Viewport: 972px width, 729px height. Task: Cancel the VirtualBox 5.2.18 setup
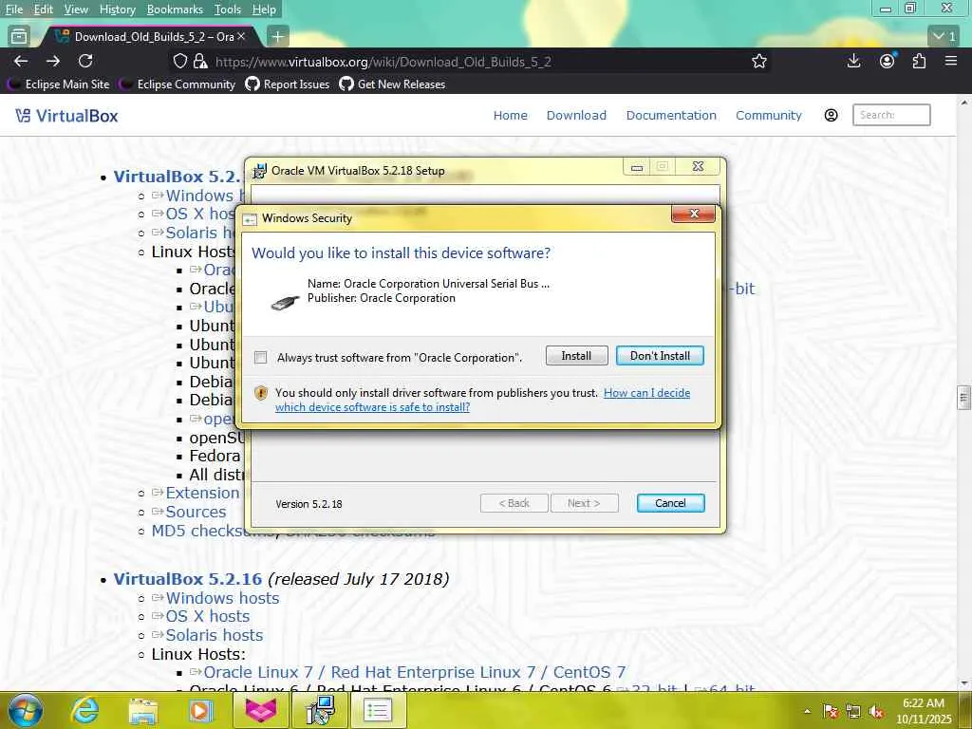(x=670, y=503)
